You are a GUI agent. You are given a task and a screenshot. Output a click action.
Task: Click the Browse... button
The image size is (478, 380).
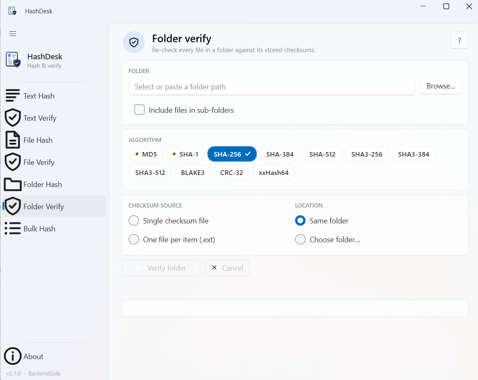point(441,86)
